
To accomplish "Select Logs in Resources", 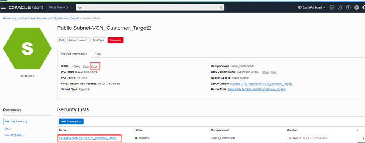I will tap(8, 128).
